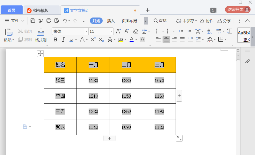The height and width of the screenshot is (155, 255).
Task: Clear formatting with the eraser icon
Action: click(x=135, y=31)
